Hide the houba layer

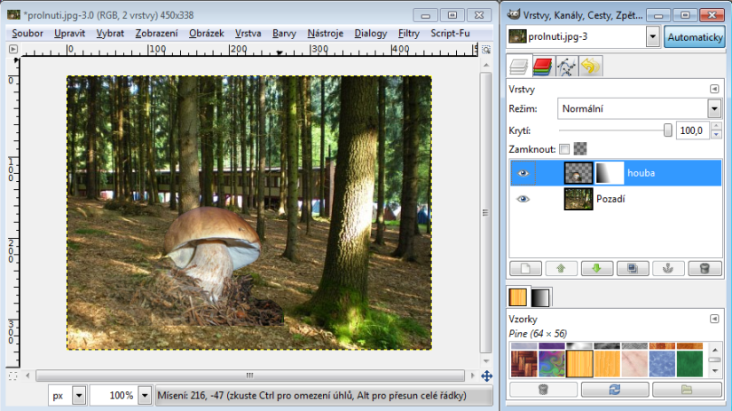tap(523, 173)
